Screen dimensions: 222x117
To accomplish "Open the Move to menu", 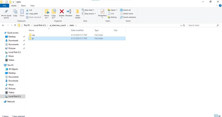I will (x=47, y=14).
